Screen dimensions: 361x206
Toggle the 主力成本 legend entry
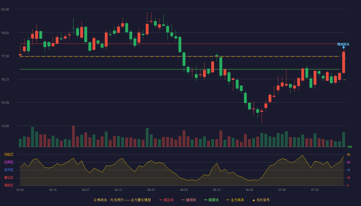[x=235, y=200]
